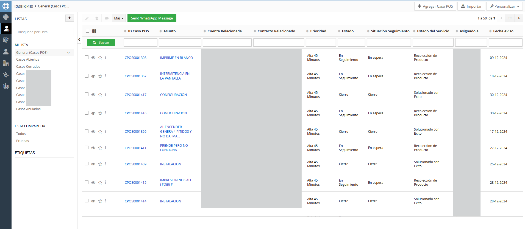Click the ID Caso POS filter field
525x229 pixels.
(x=140, y=43)
